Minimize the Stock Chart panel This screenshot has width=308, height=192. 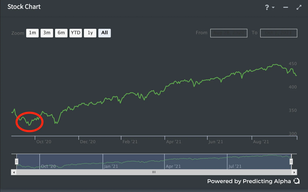coord(285,7)
